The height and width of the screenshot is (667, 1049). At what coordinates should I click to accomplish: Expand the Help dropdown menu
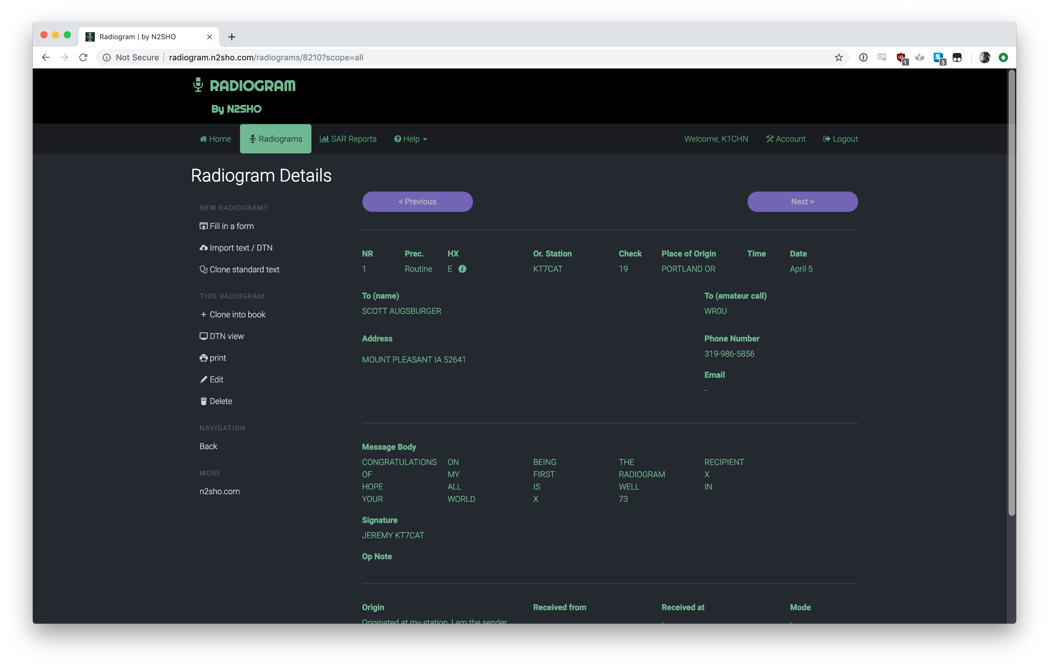[410, 138]
